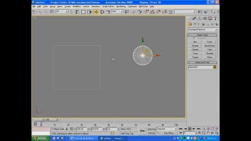Open the Hierarchy panel tab
Image resolution: width=251 pixels, height=141 pixels.
[200, 18]
